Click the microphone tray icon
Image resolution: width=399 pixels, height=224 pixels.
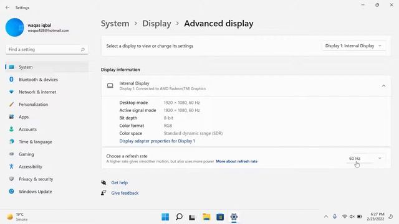(335, 217)
